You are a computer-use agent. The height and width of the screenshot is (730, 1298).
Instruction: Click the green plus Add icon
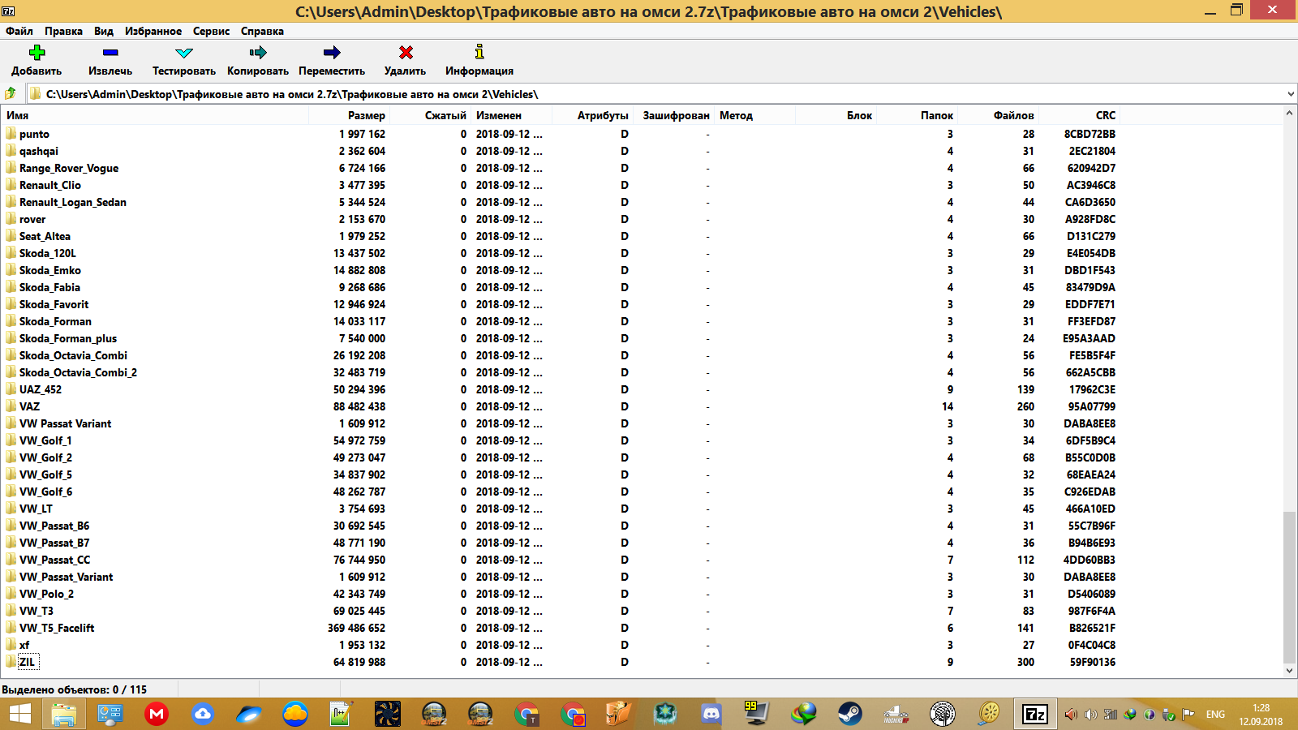[37, 53]
